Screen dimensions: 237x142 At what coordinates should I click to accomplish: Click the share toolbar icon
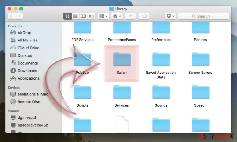(131, 16)
